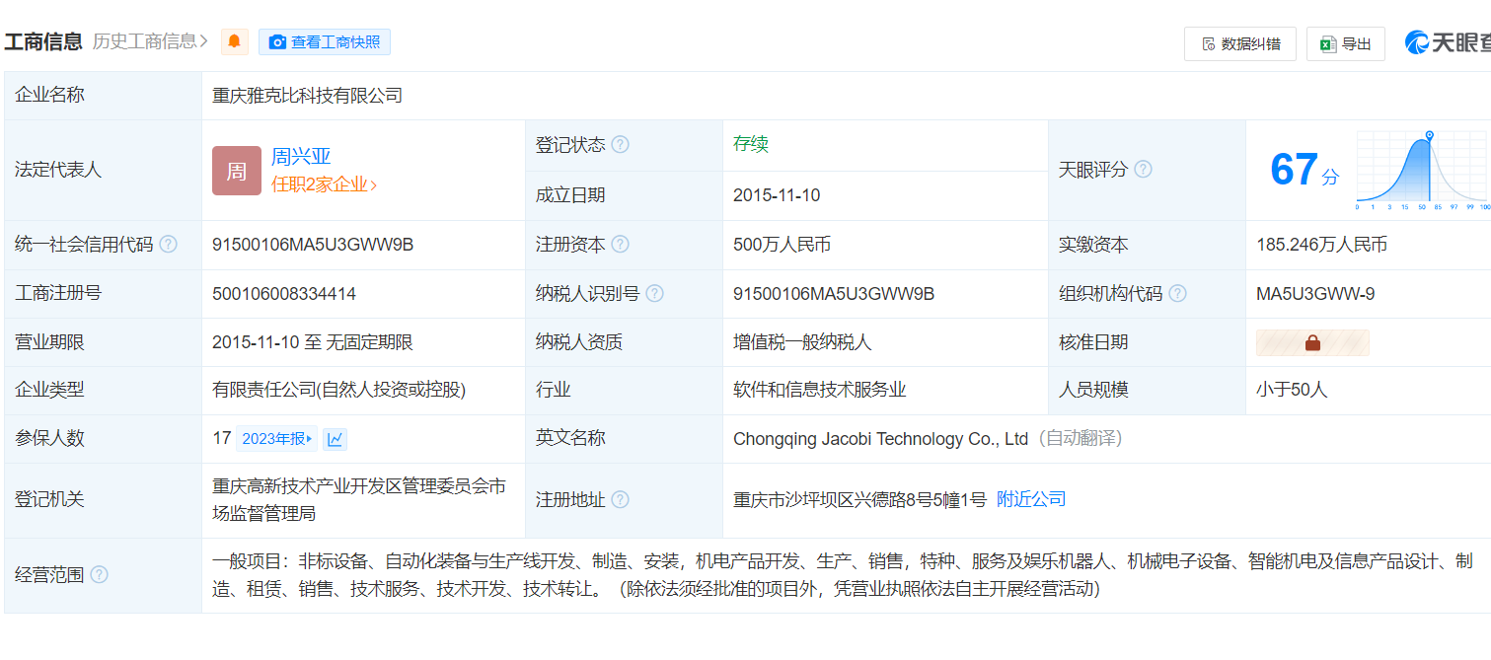Click help icon next to 天眼评分

(1143, 170)
